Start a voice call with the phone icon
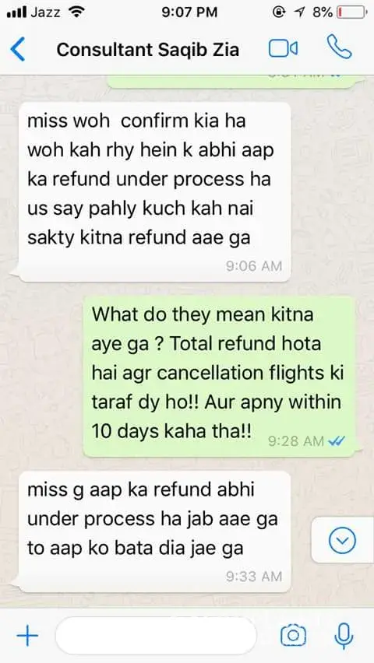Screen dimensions: 374x663 tap(339, 47)
